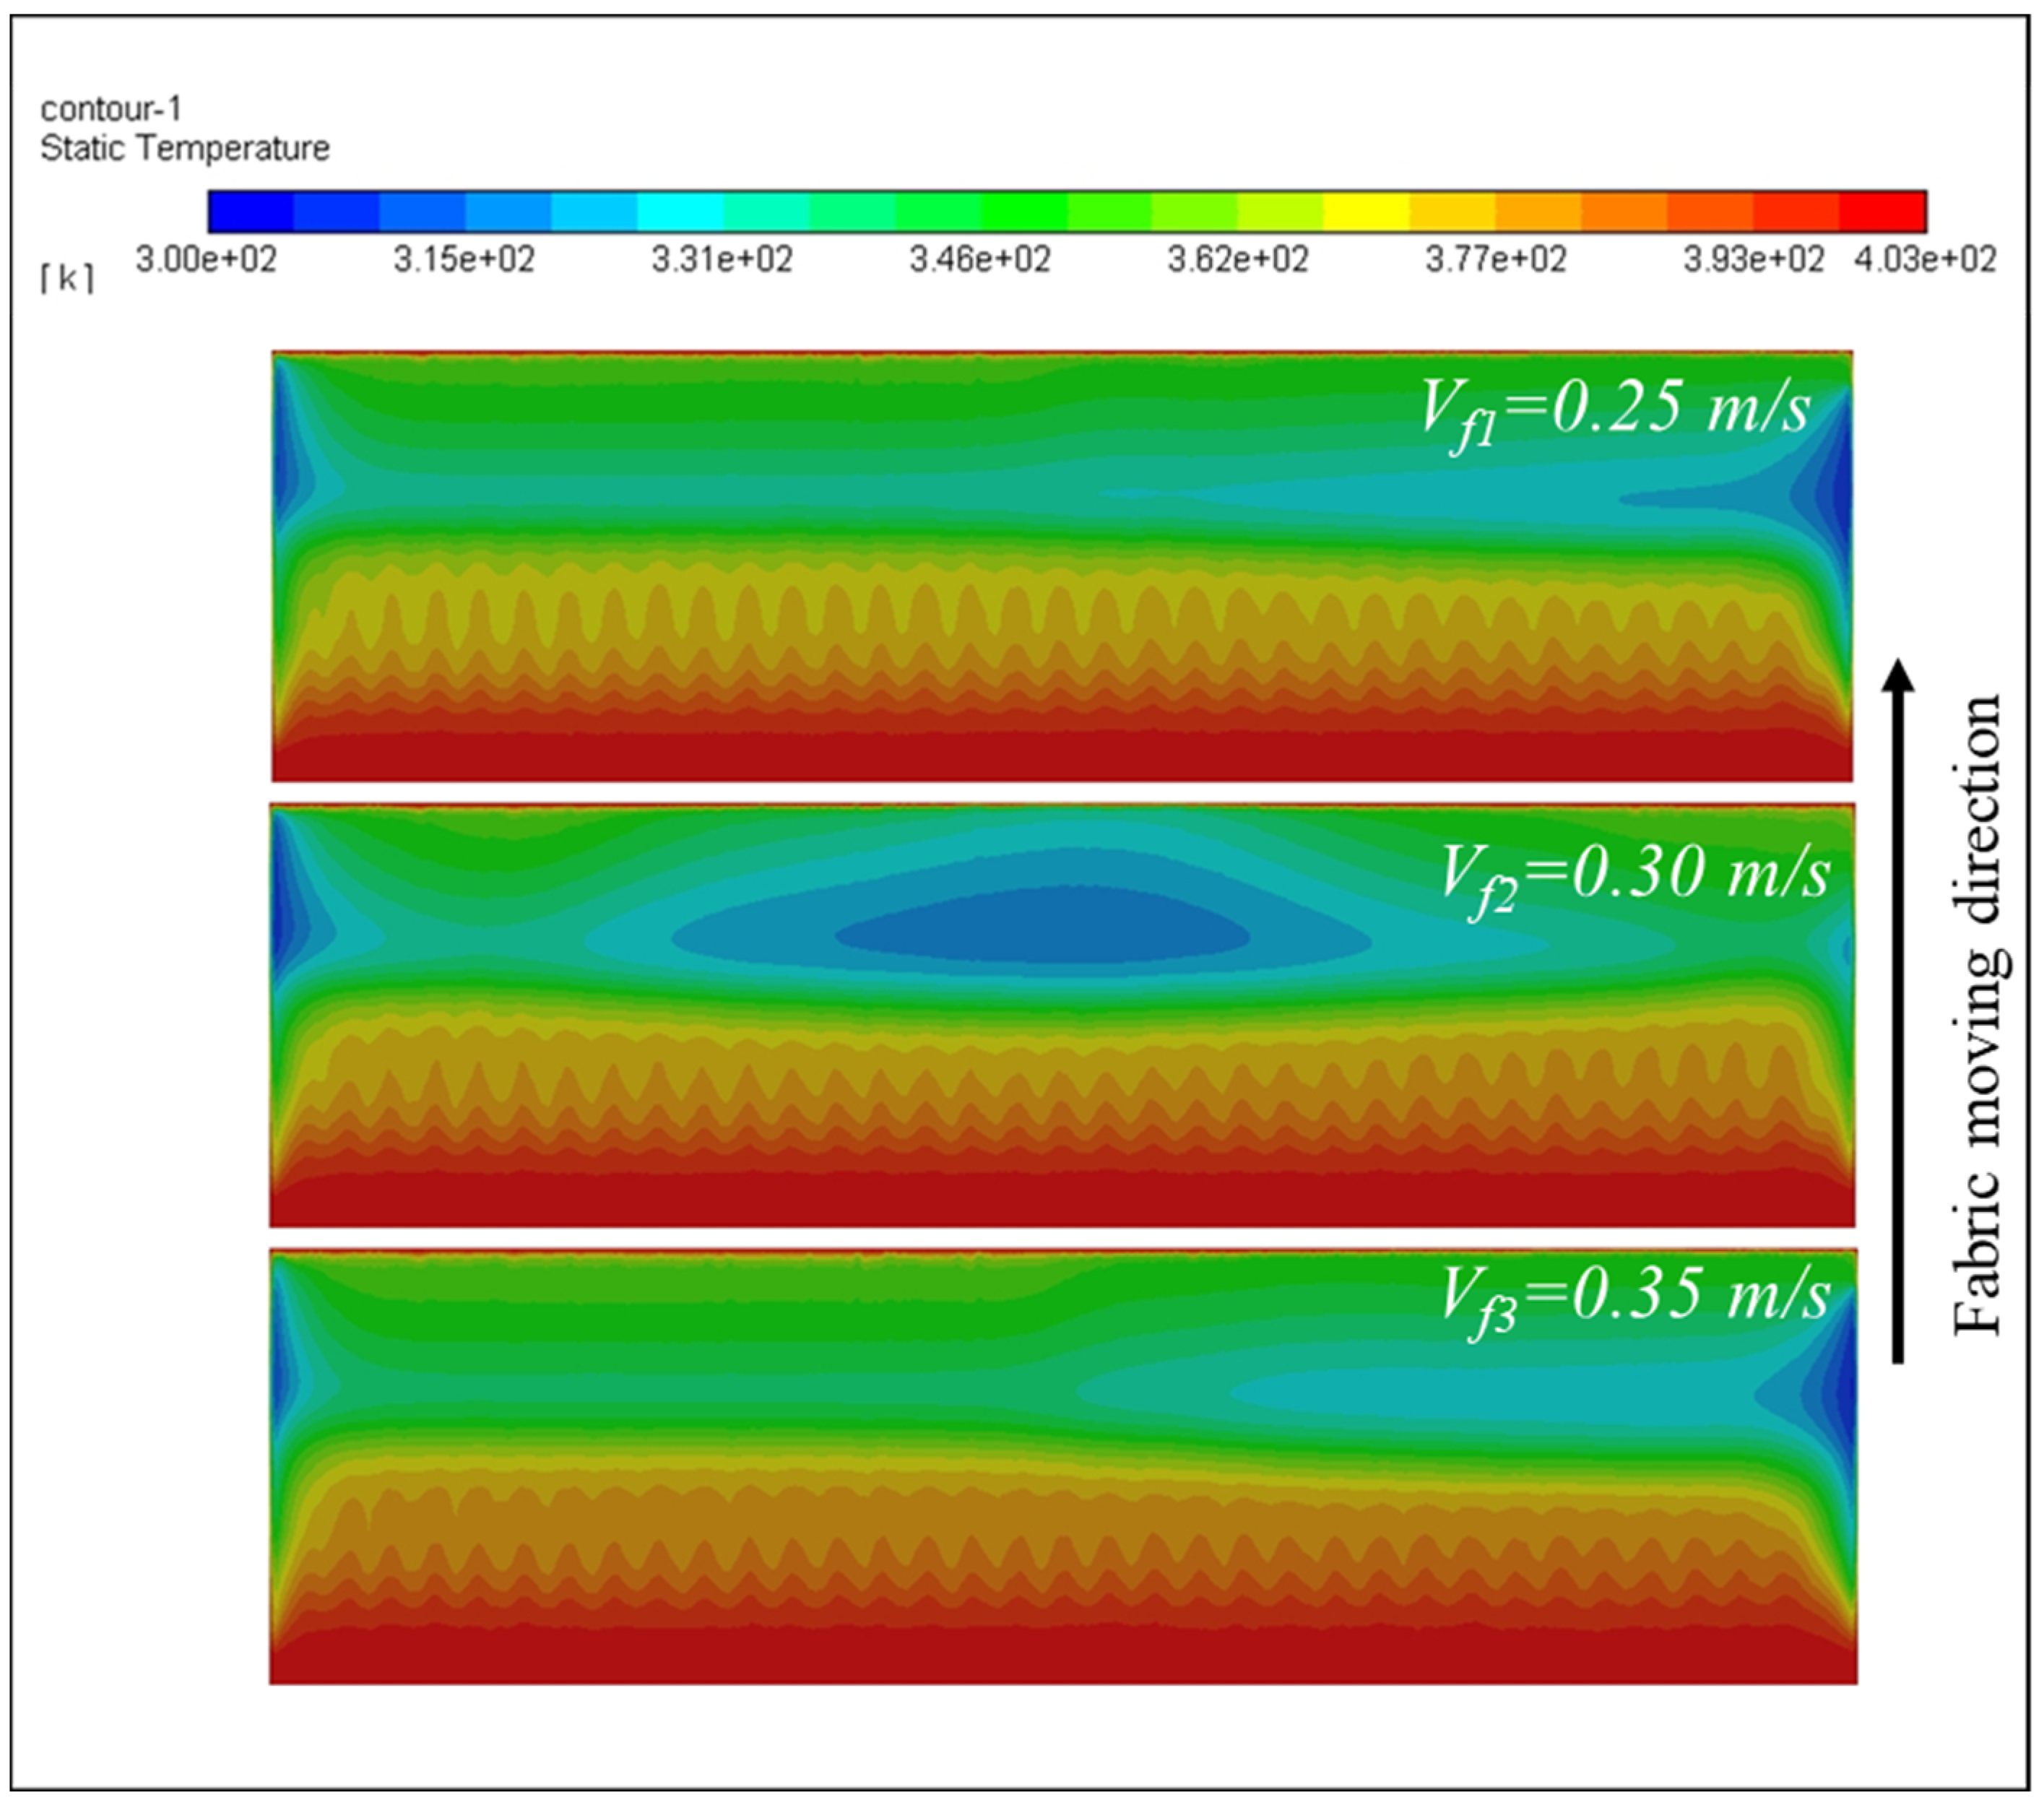Click the 3.62e+02 scale label
The height and width of the screenshot is (1805, 2044).
click(1238, 260)
